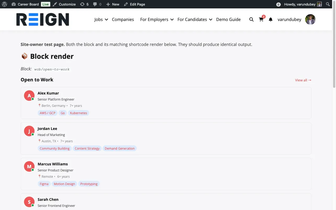The height and width of the screenshot is (210, 336).
Task: Open the 5 pending updates icon
Action: coord(82,4)
